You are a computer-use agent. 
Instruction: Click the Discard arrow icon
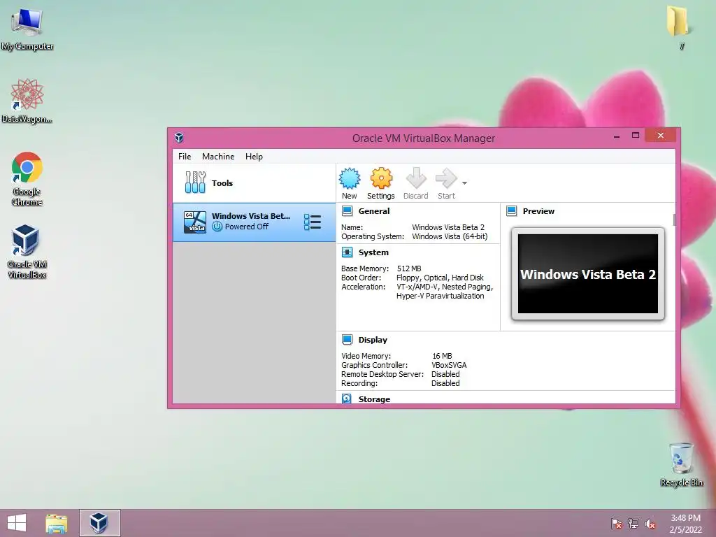[416, 178]
